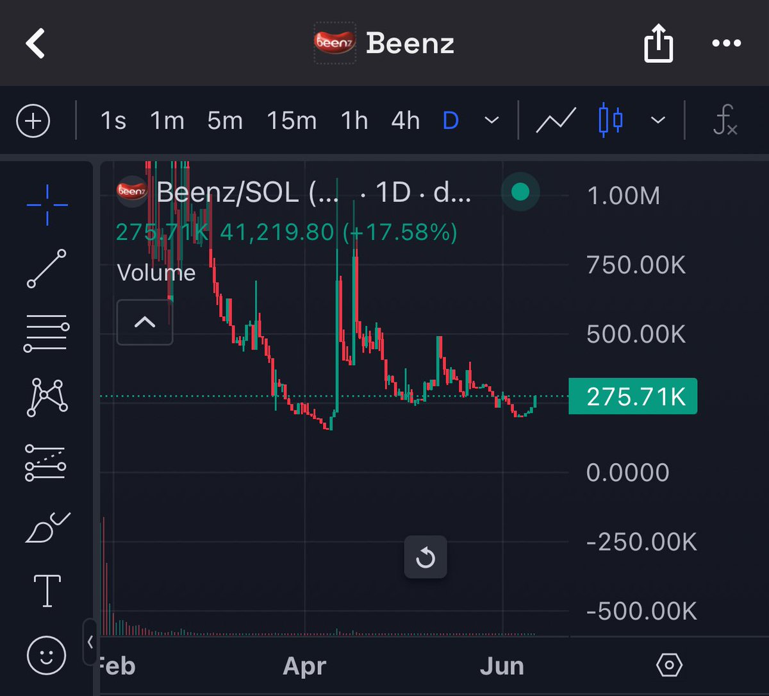769x696 pixels.
Task: Collapse the Volume indicator panel
Action: pyautogui.click(x=144, y=323)
